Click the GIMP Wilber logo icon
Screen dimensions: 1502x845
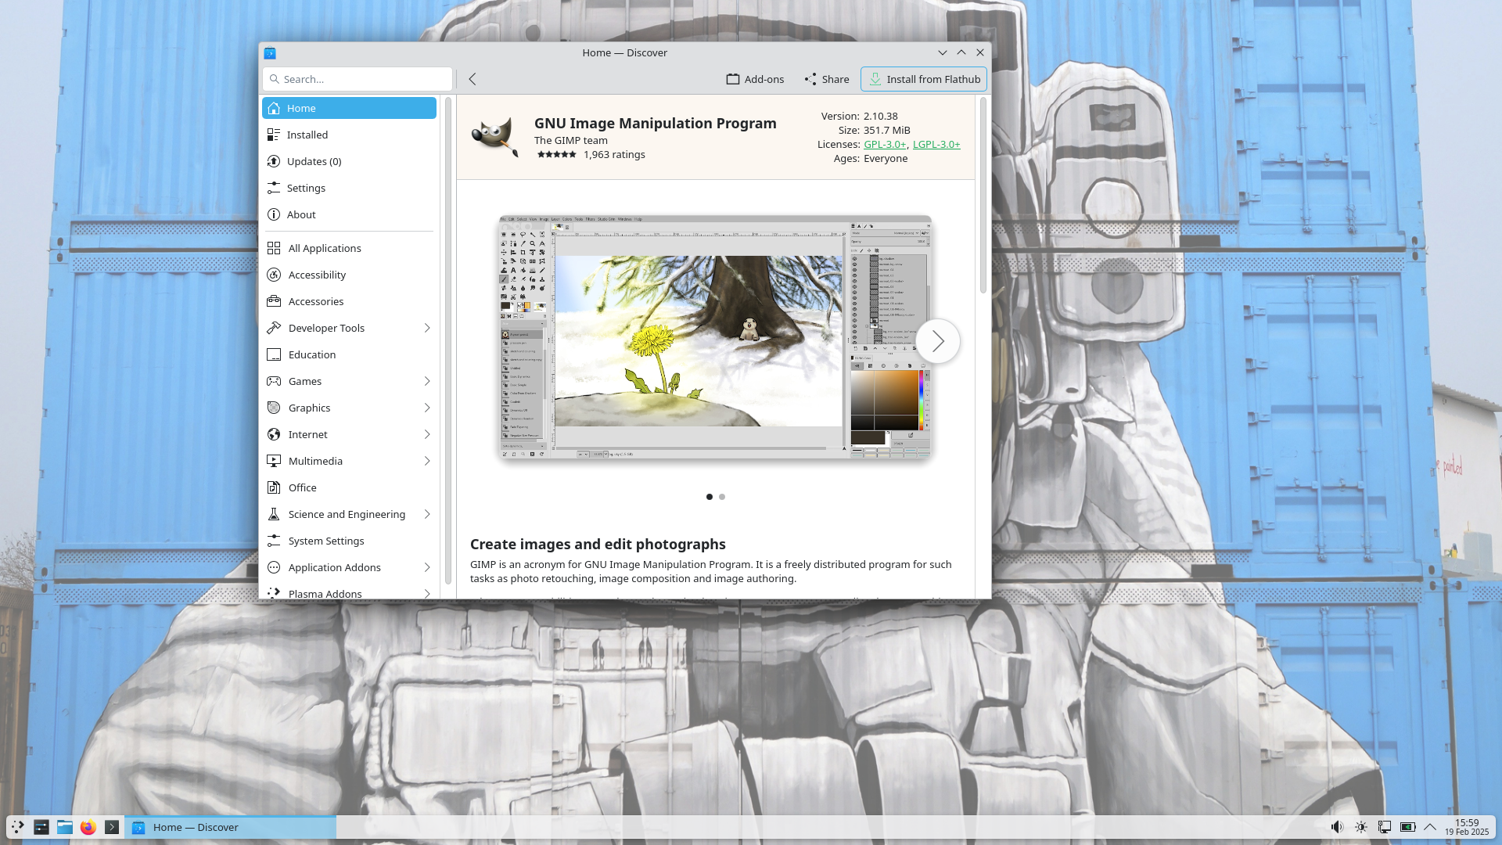coord(495,137)
